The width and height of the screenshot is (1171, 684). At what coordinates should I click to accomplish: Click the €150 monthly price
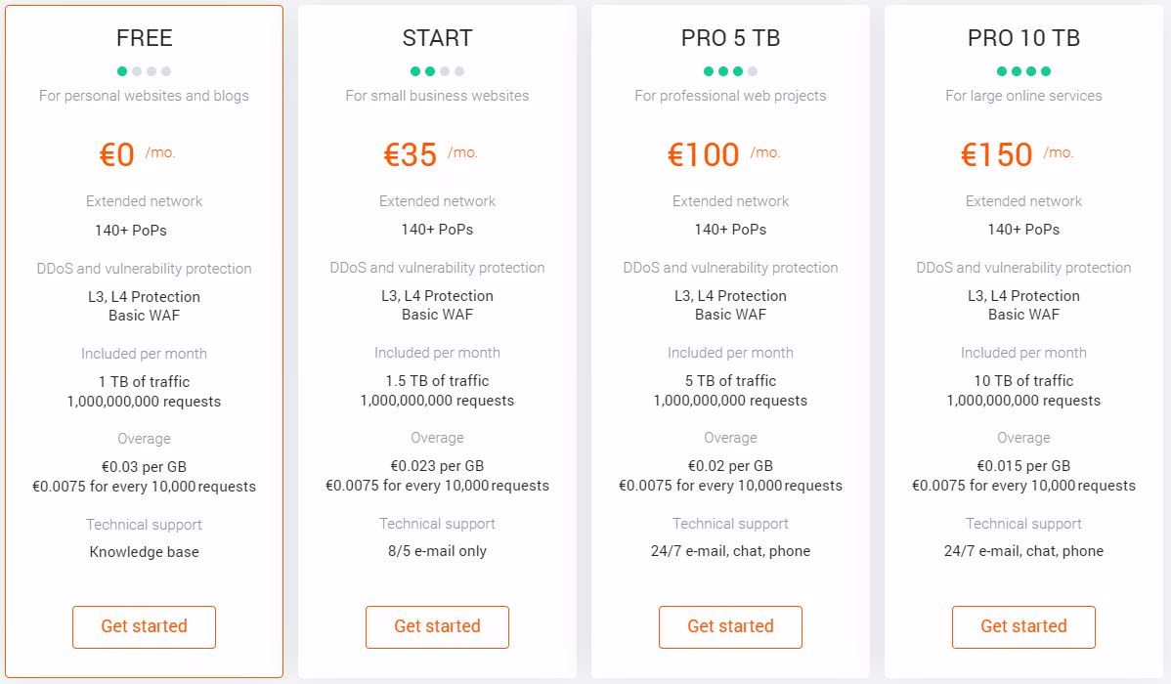[x=997, y=154]
